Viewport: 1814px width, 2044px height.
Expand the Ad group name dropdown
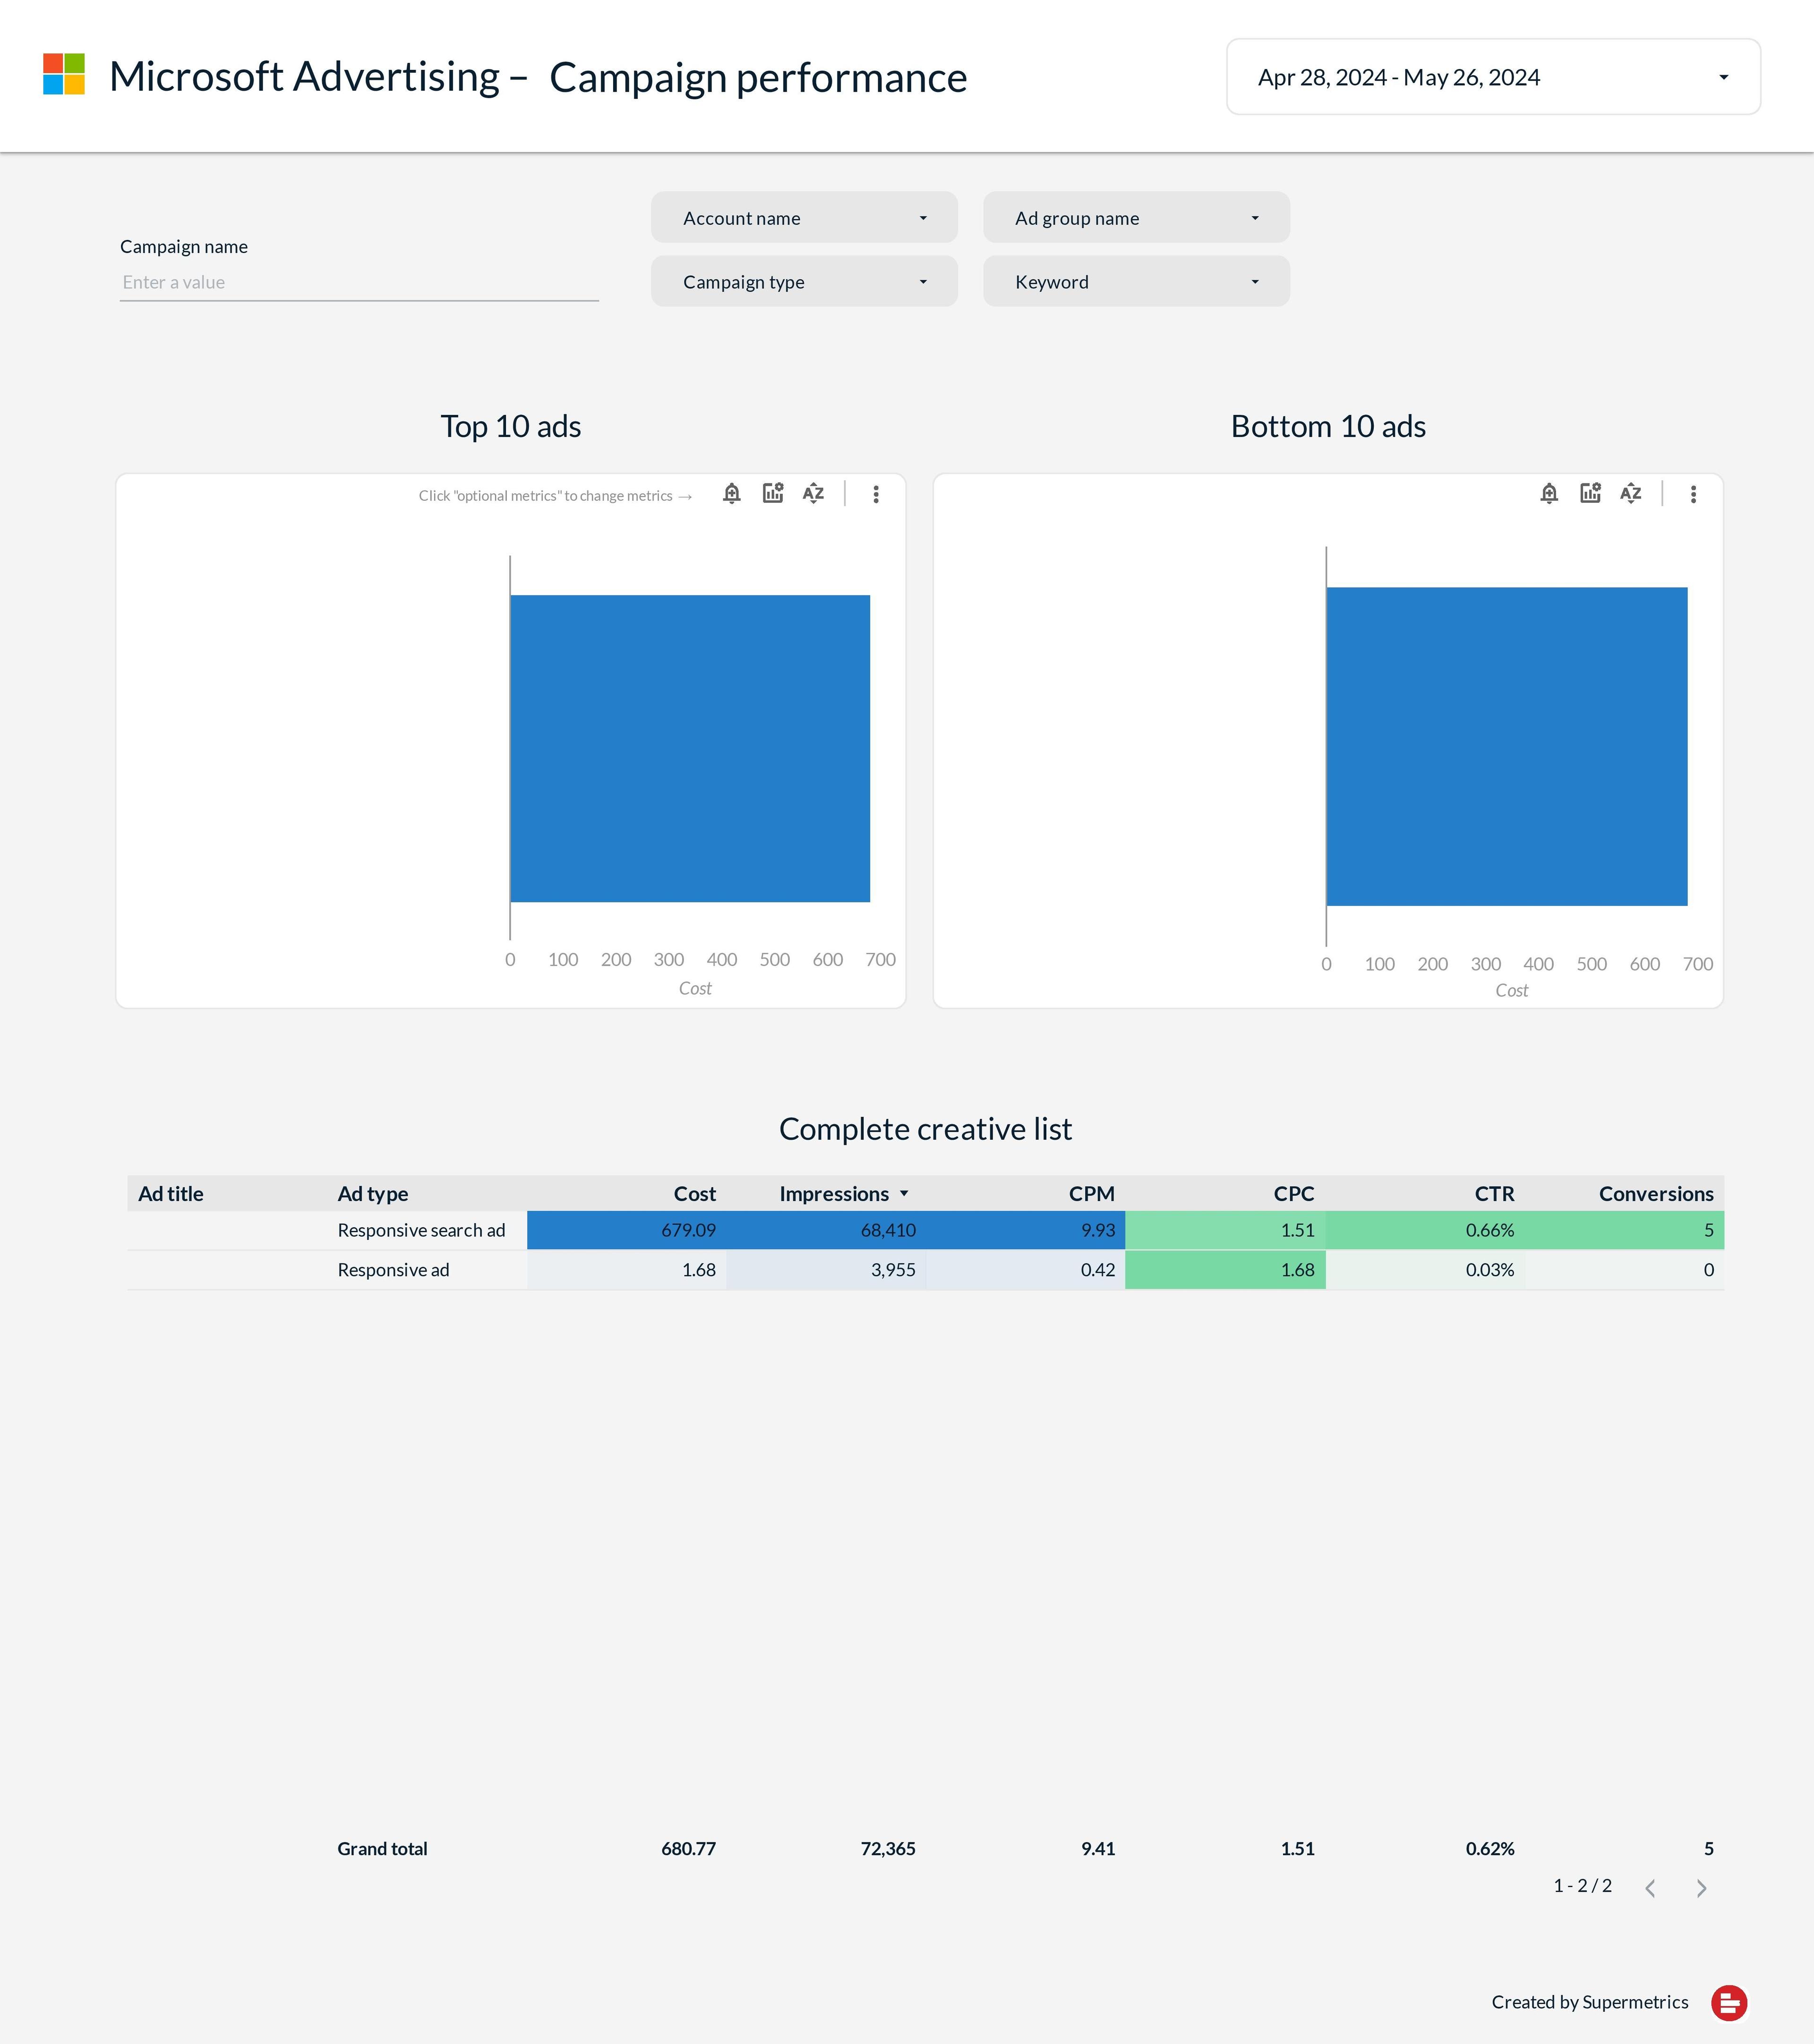(x=1136, y=218)
